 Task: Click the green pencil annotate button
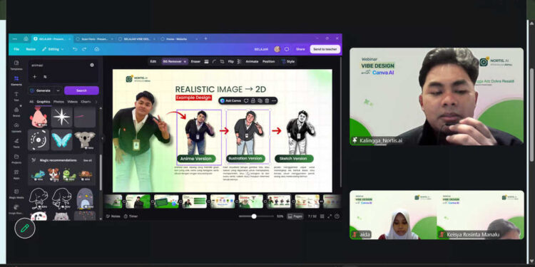[25, 228]
